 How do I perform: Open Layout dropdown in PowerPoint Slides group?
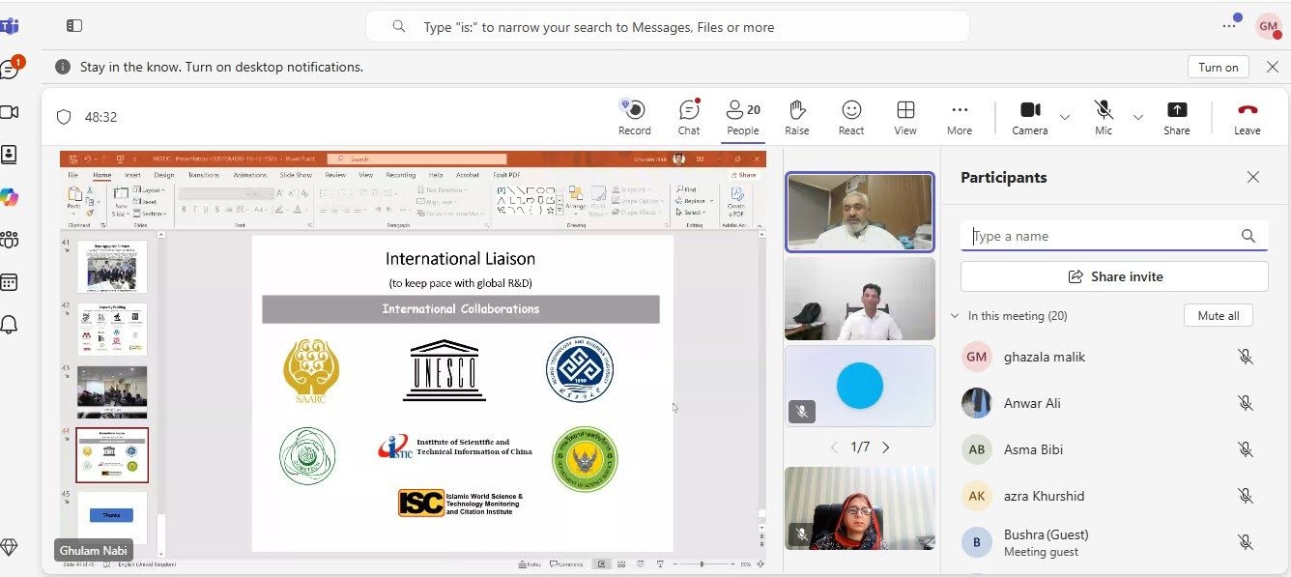pos(150,190)
